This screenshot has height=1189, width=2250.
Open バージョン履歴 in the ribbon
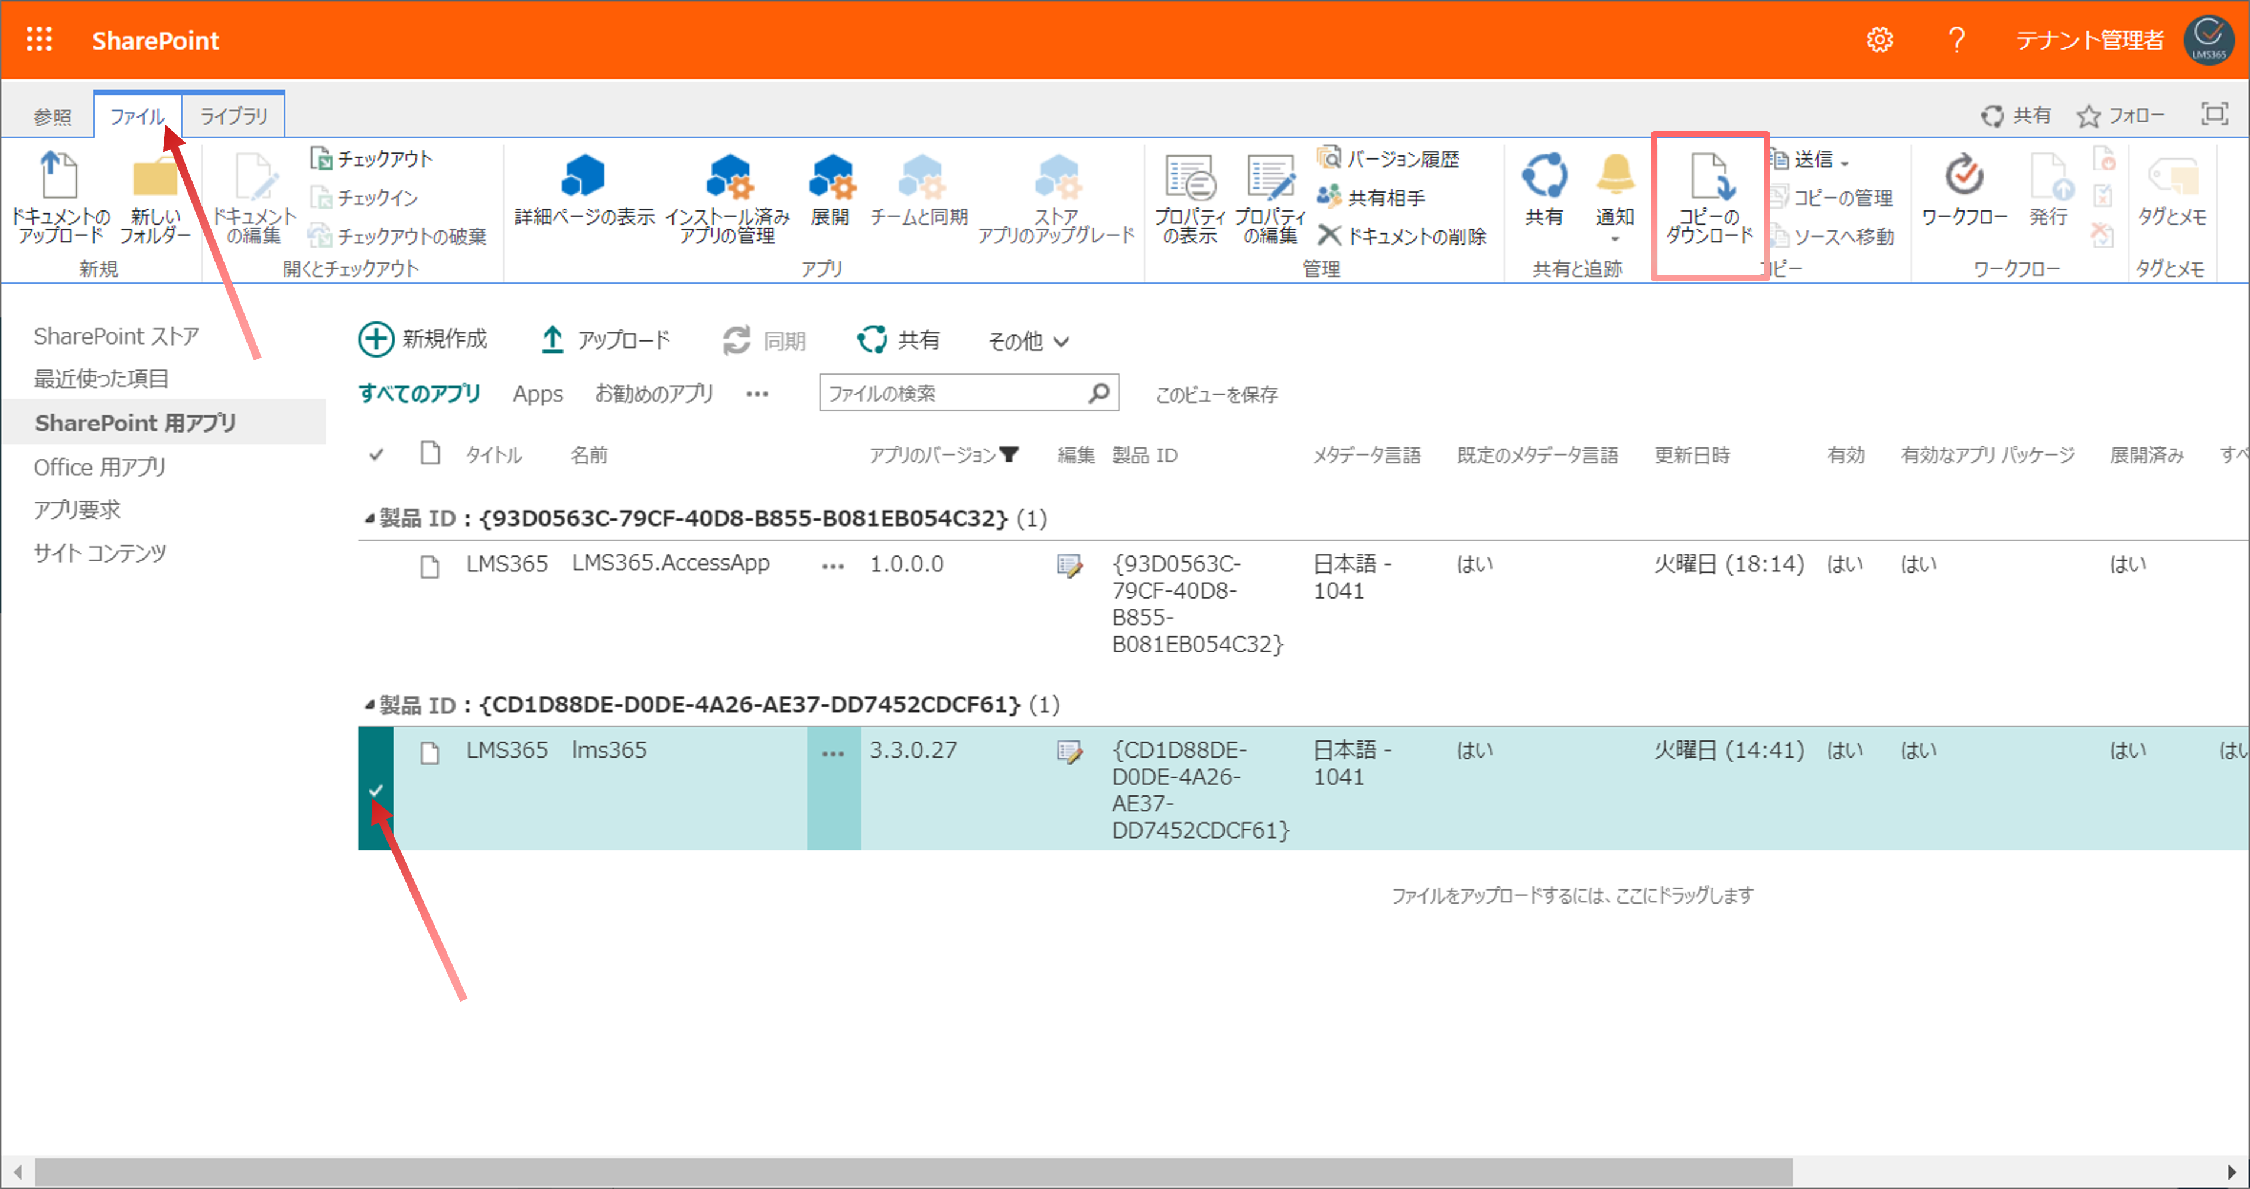click(x=1389, y=159)
